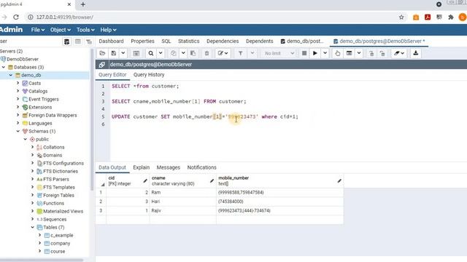Click the Commit transaction icon
This screenshot has height=262, width=467.
[371, 53]
